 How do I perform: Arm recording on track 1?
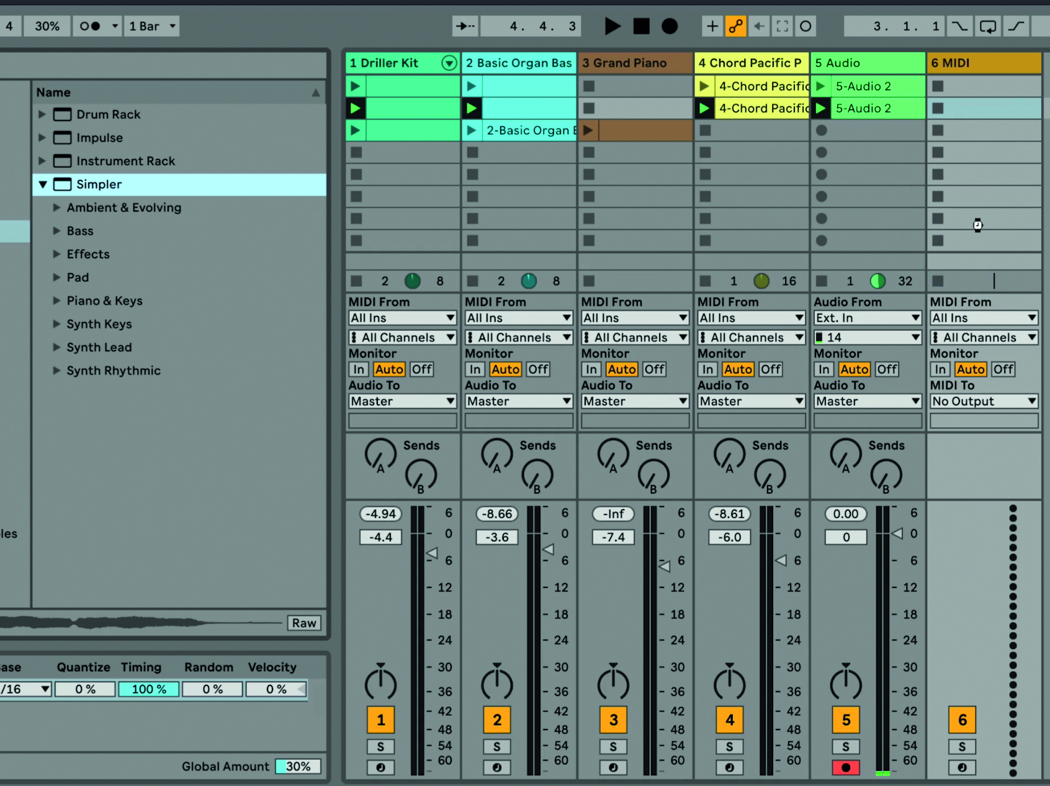(380, 767)
